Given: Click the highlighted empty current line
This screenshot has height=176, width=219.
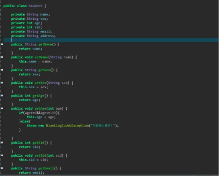Looking at the screenshot, I should tap(111, 40).
